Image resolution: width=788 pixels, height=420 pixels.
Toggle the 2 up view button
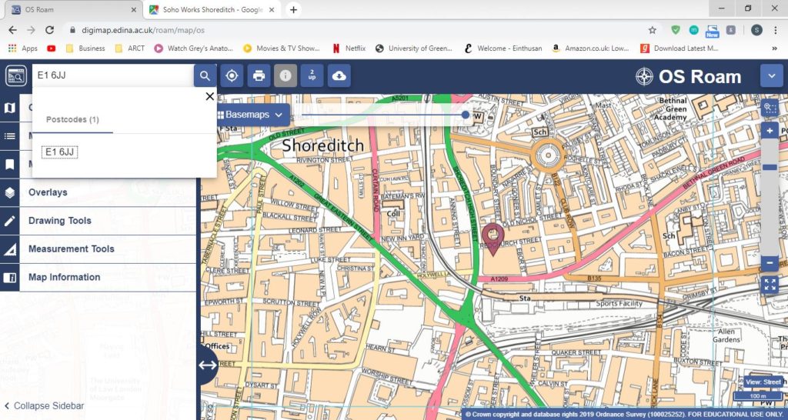coord(312,76)
